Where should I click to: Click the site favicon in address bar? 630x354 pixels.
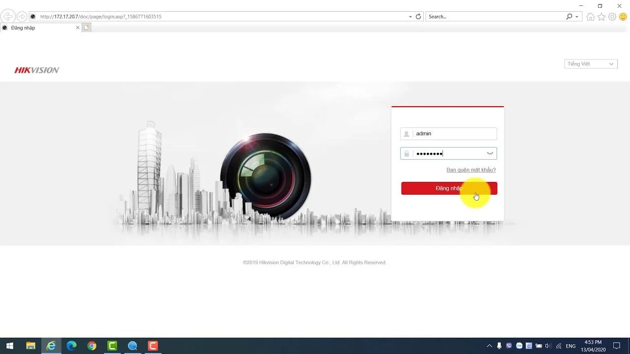[x=33, y=17]
